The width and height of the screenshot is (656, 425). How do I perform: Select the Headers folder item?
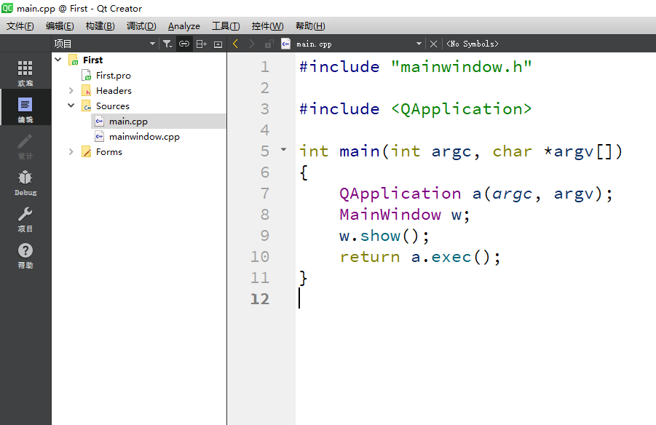click(x=114, y=90)
